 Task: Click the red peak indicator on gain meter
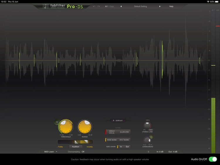(x=218, y=26)
